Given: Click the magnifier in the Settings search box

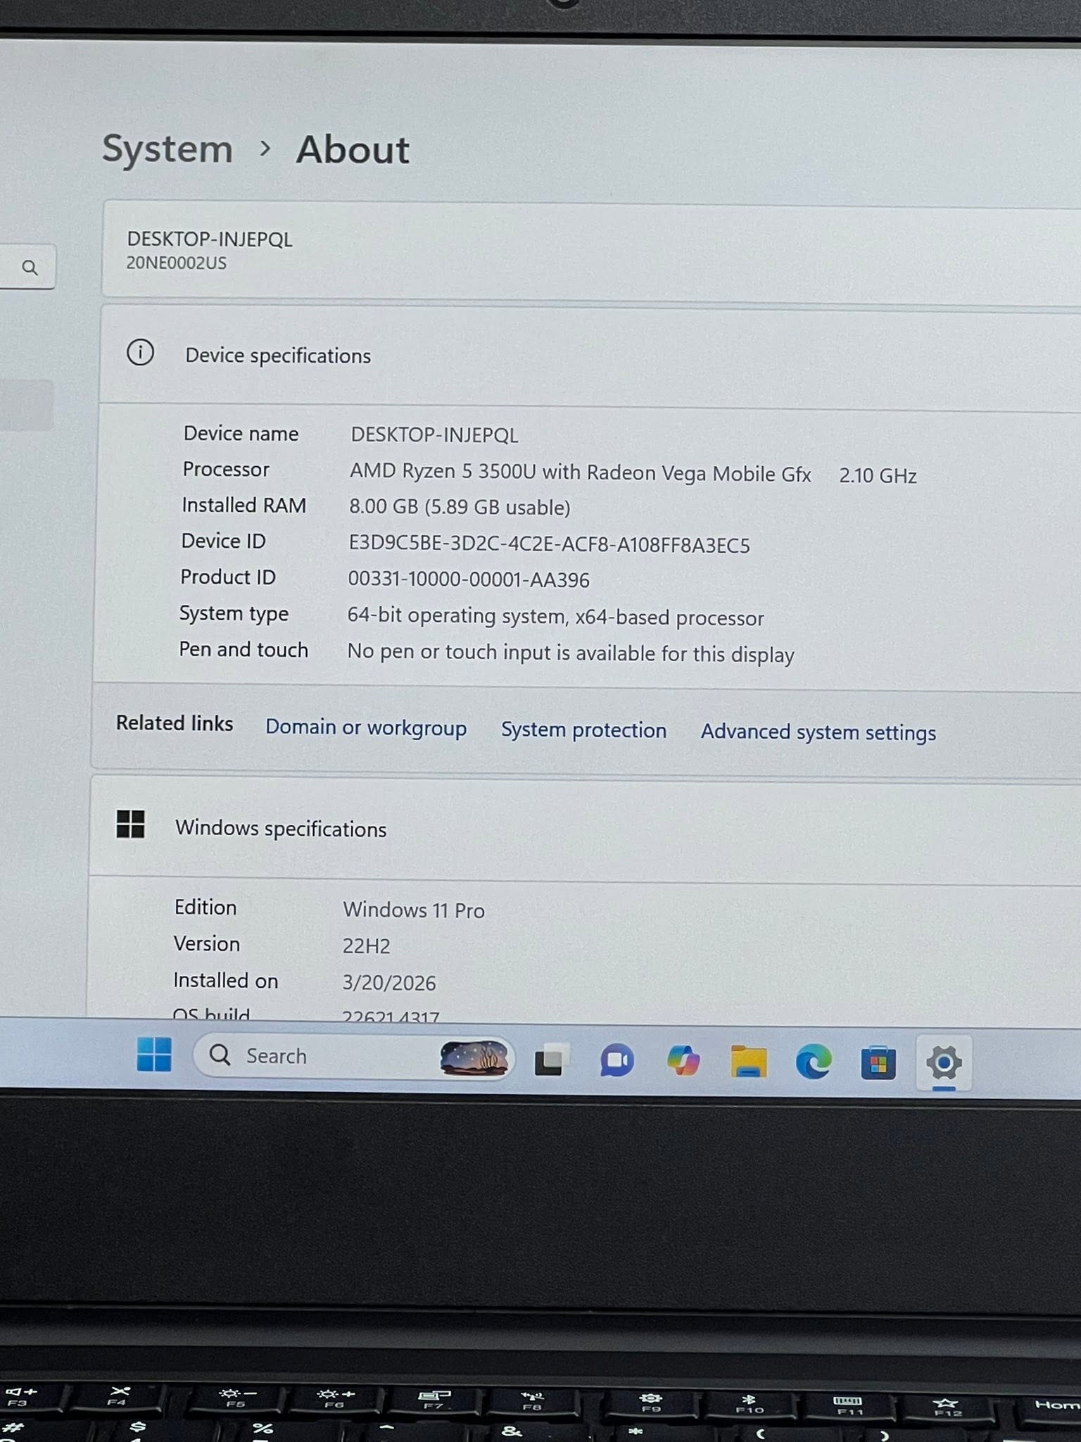Looking at the screenshot, I should [x=30, y=268].
